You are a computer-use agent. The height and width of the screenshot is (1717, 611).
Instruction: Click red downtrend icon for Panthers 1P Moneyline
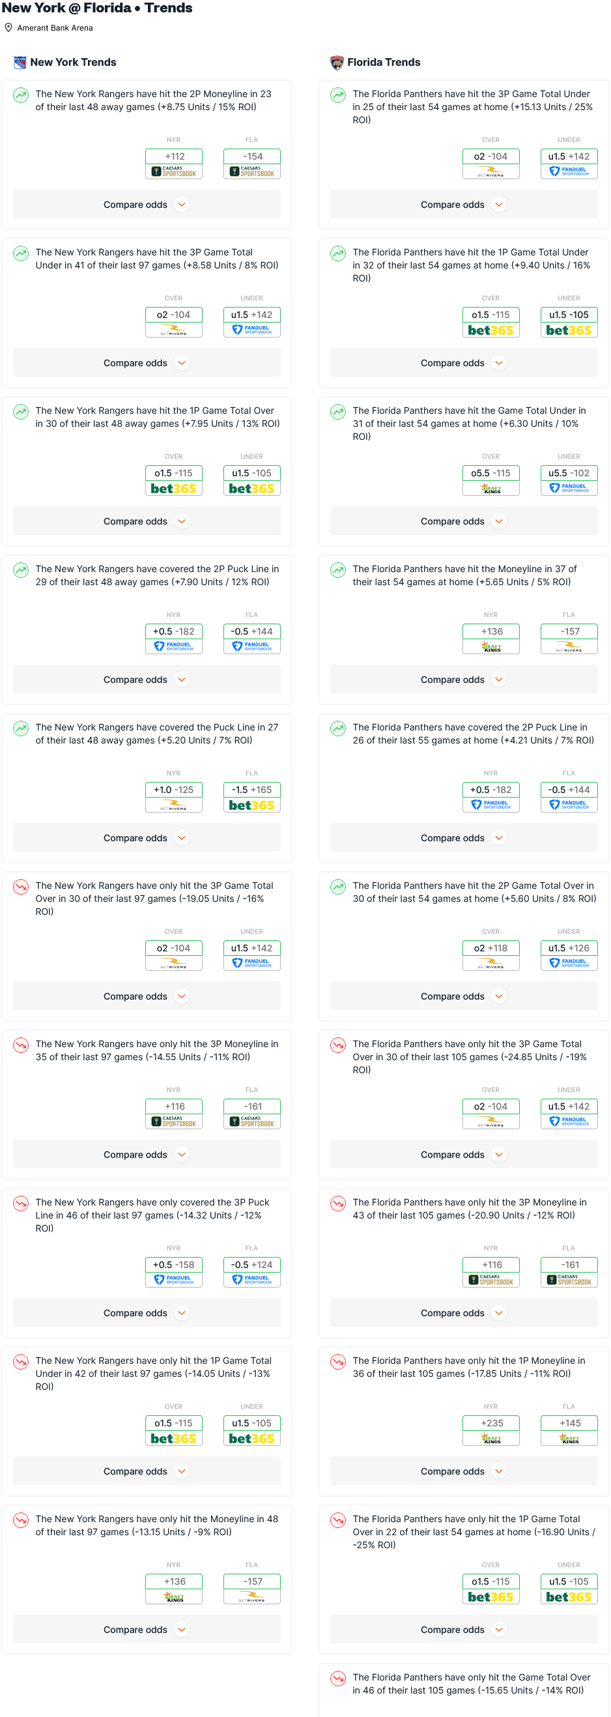[339, 1361]
